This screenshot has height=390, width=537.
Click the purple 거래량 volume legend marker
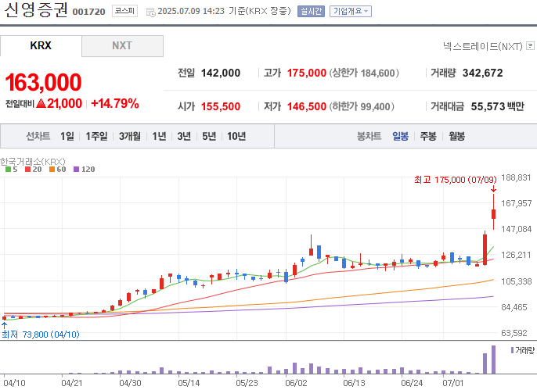click(512, 350)
